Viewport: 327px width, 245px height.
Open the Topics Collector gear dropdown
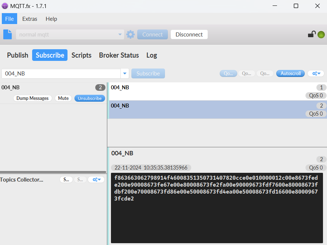[x=96, y=180]
